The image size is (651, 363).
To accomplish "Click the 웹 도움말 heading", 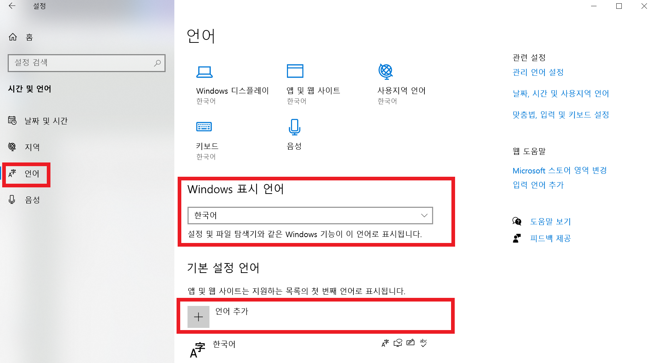I will click(x=529, y=151).
